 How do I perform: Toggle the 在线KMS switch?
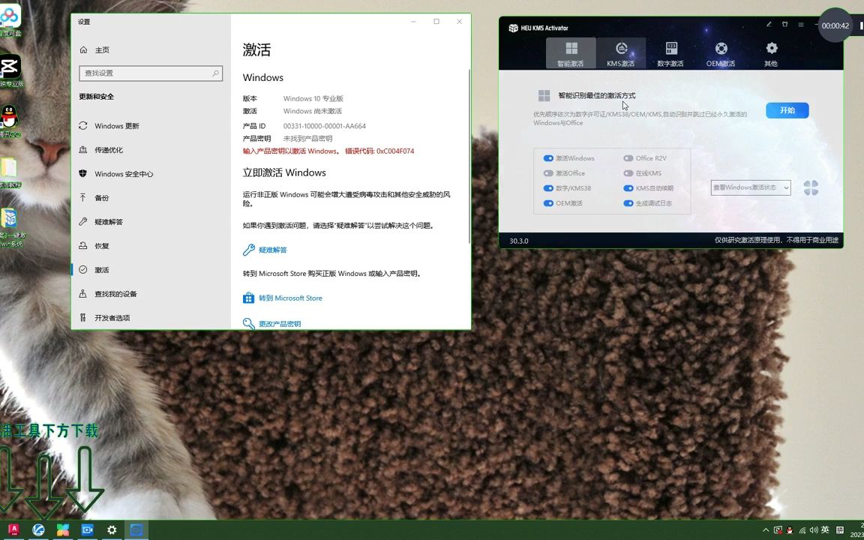[x=628, y=173]
